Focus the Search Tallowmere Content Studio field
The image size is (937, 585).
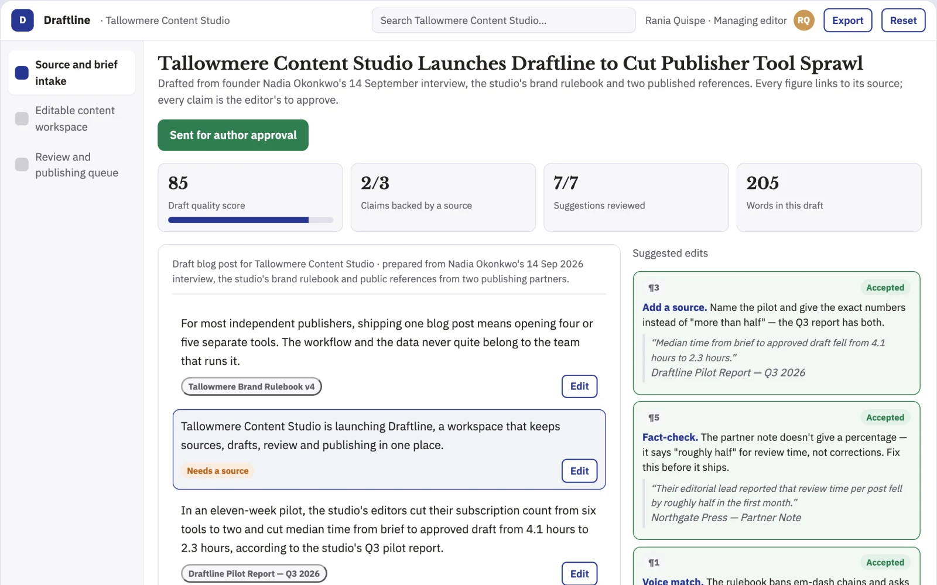(x=504, y=20)
